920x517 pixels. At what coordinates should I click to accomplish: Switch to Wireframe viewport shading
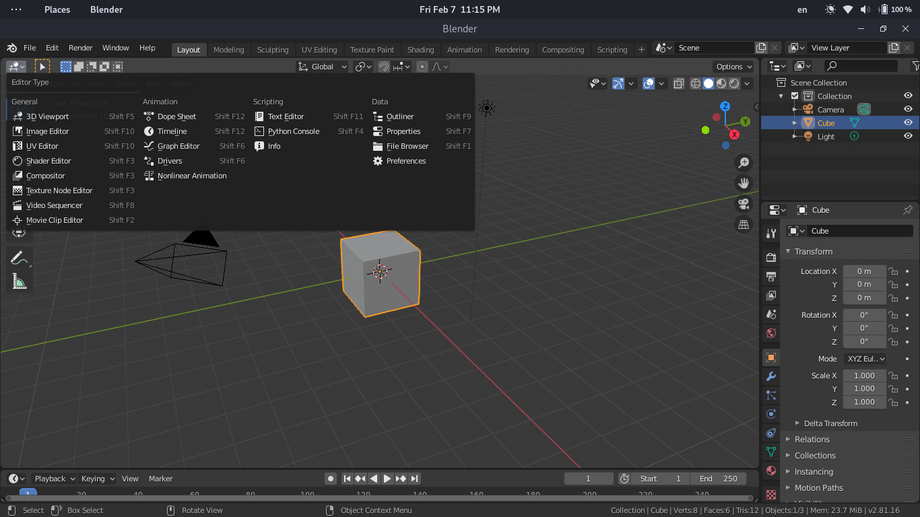click(x=696, y=83)
